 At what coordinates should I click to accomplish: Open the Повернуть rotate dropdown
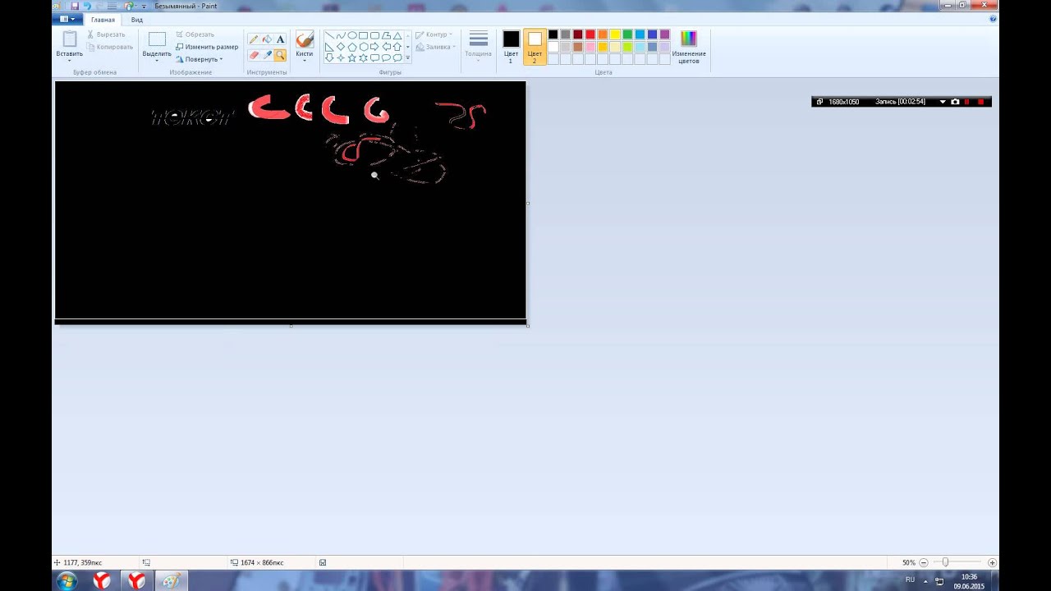click(x=200, y=59)
